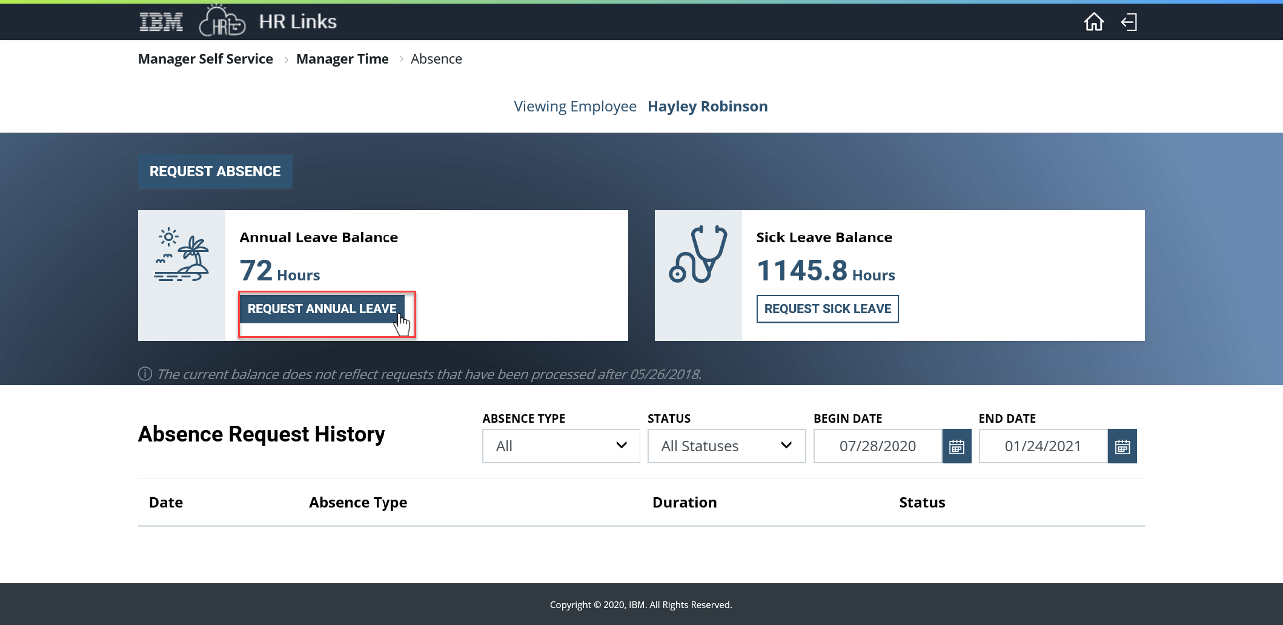Click the Home icon in header
The image size is (1283, 625).
(1093, 22)
